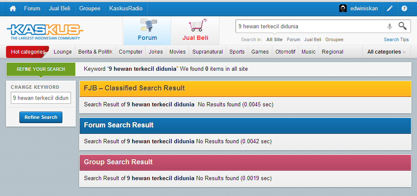Click the CHANGE KEYWORD label
This screenshot has width=417, height=196.
point(35,87)
